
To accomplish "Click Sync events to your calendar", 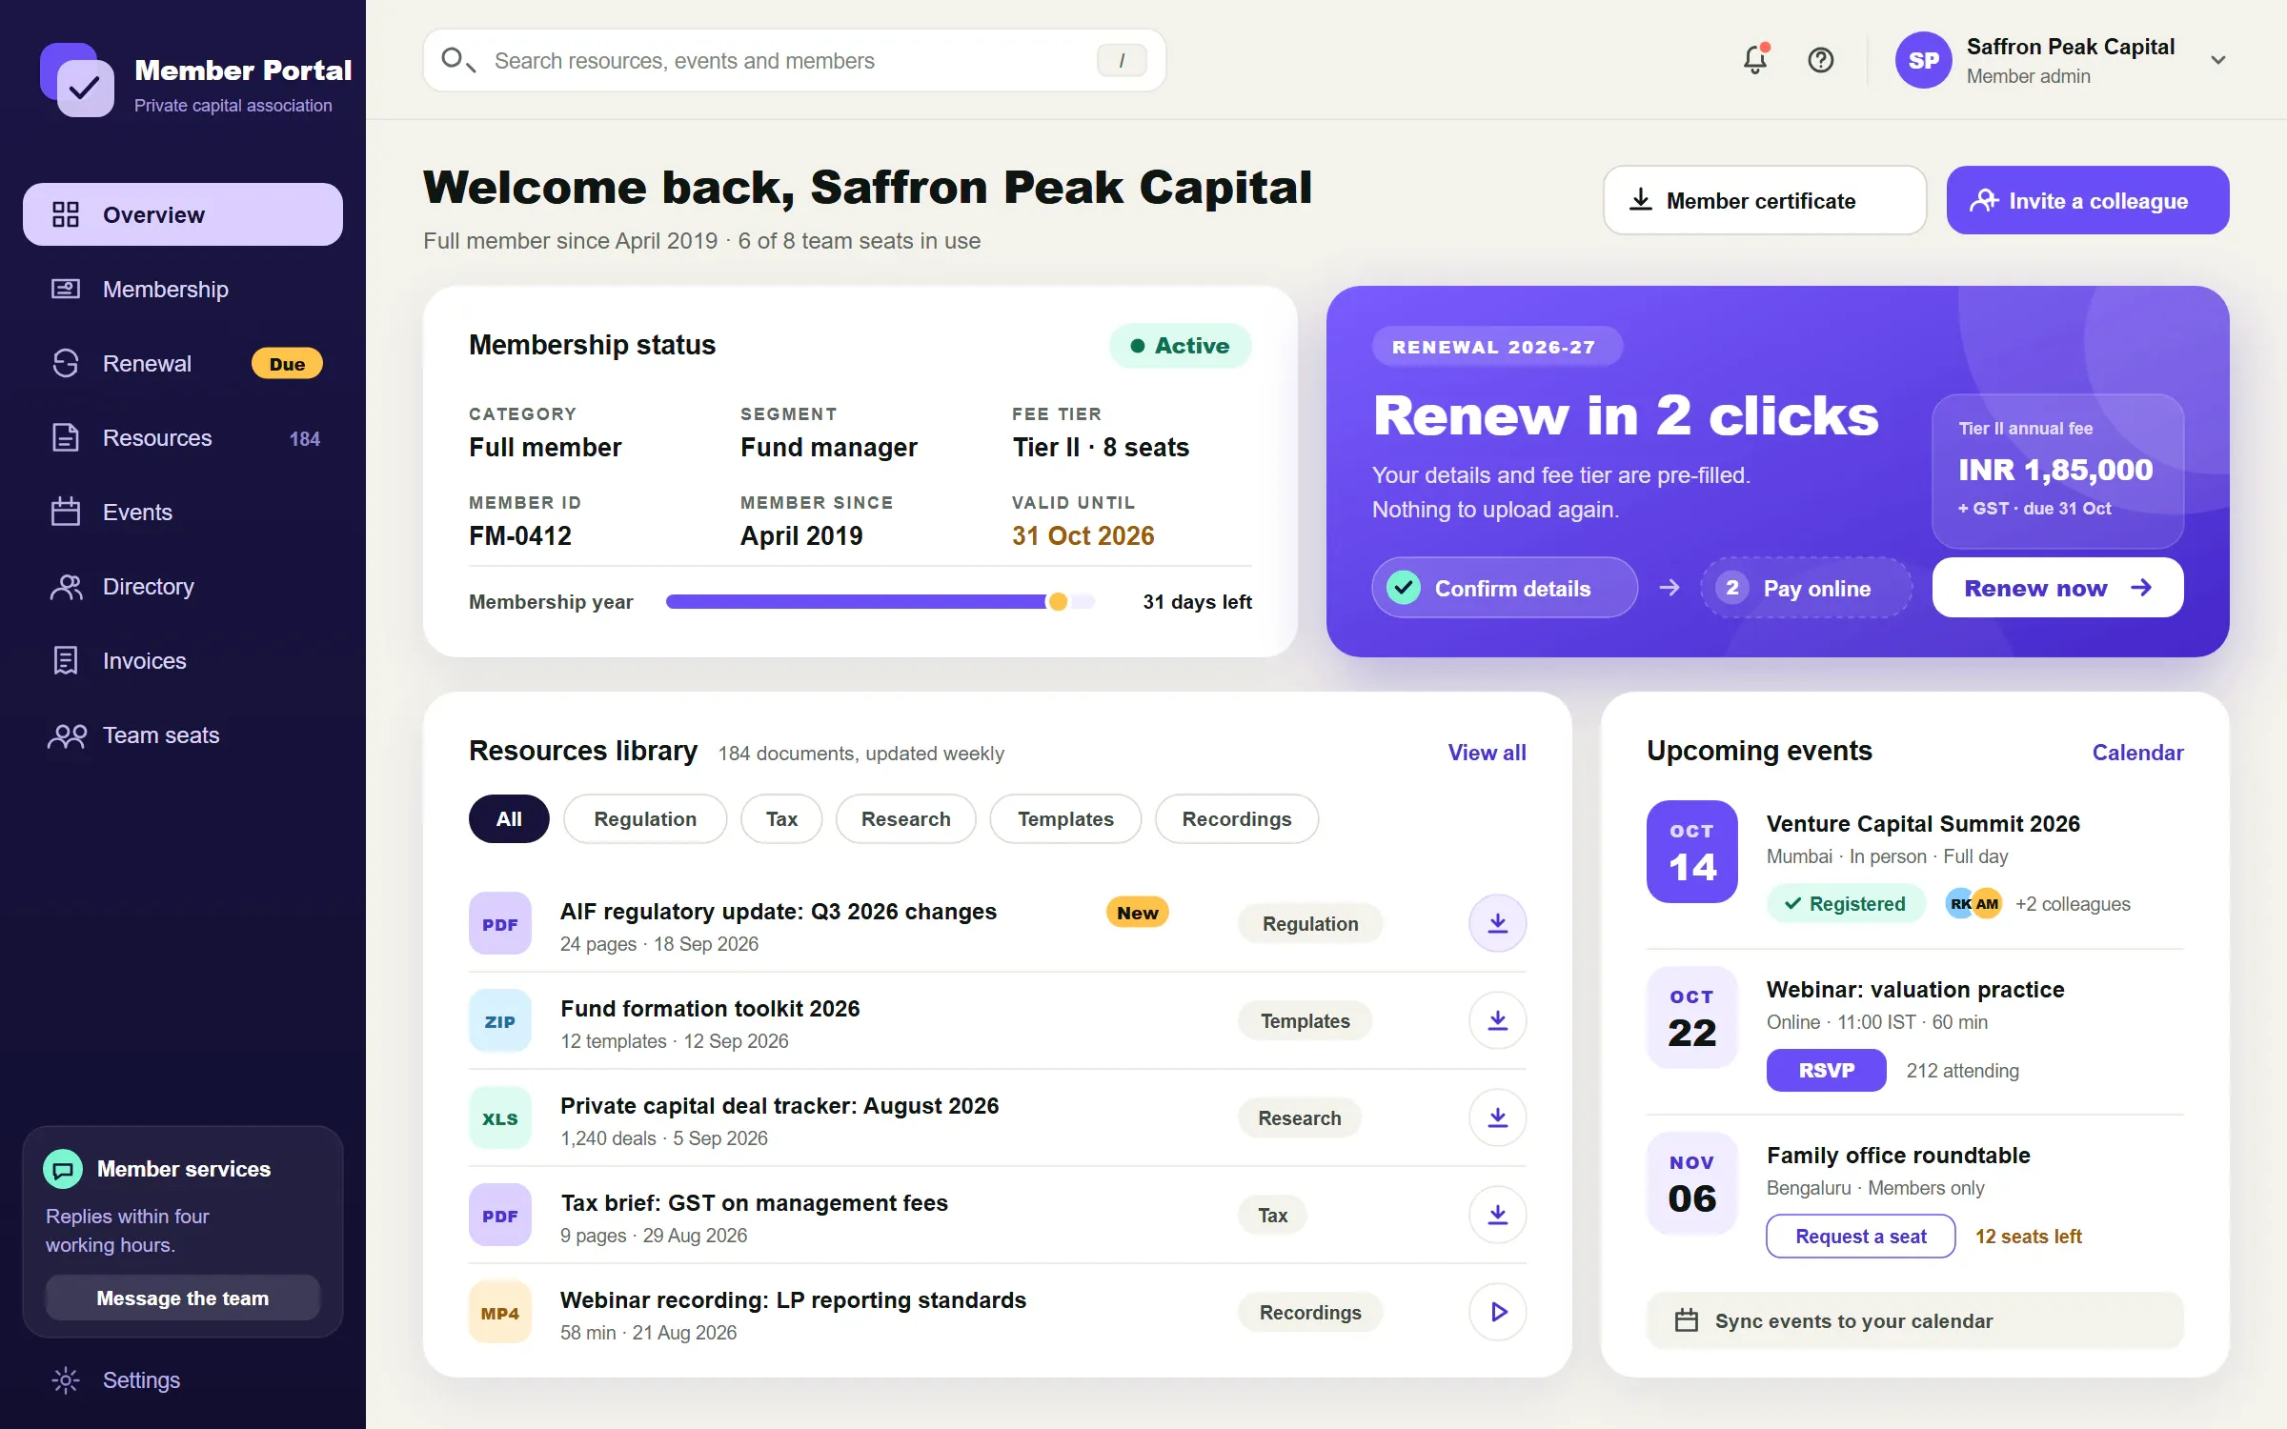I will point(1914,1320).
